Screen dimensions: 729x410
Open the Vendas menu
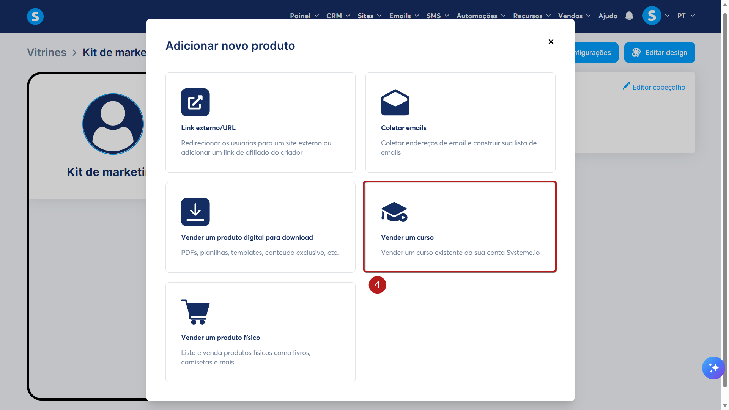574,16
